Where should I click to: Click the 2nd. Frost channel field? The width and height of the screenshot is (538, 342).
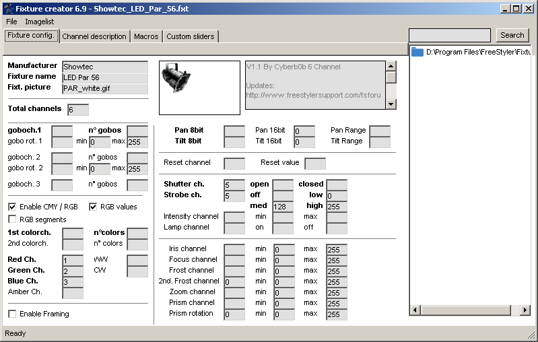(234, 282)
